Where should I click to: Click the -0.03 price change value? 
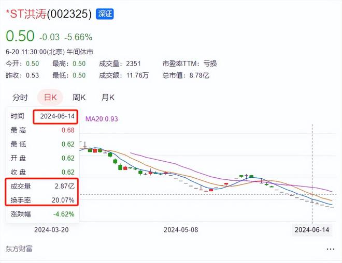click(49, 37)
